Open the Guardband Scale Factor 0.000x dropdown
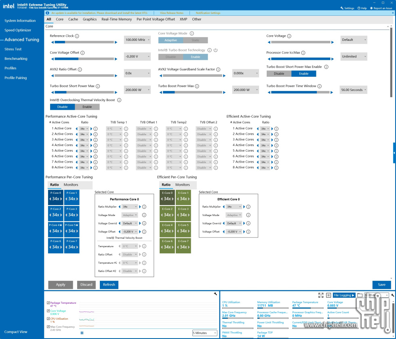Image resolution: width=396 pixels, height=339 pixels. pos(246,73)
